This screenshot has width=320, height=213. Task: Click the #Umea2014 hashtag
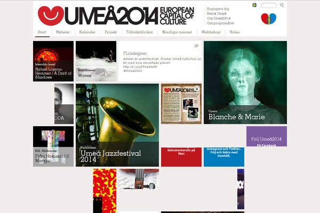(132, 71)
